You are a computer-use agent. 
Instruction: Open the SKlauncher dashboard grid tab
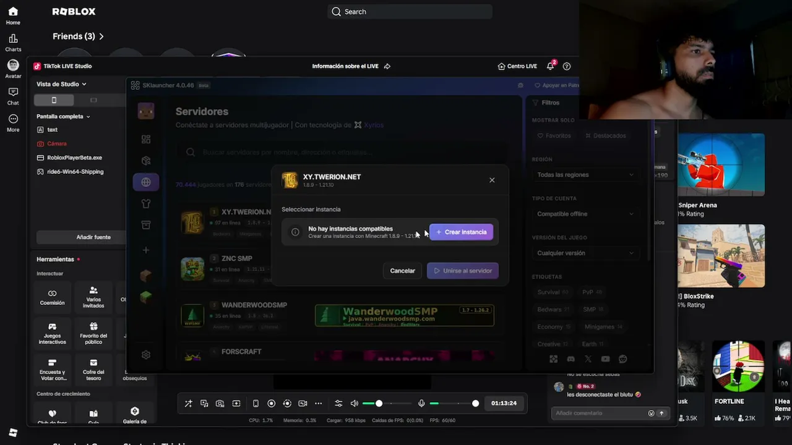coord(146,140)
